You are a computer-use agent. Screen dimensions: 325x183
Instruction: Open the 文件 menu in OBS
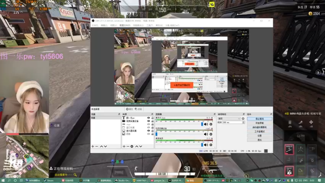pyautogui.click(x=95, y=25)
